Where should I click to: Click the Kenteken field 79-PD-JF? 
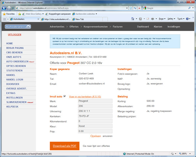tap(95, 116)
